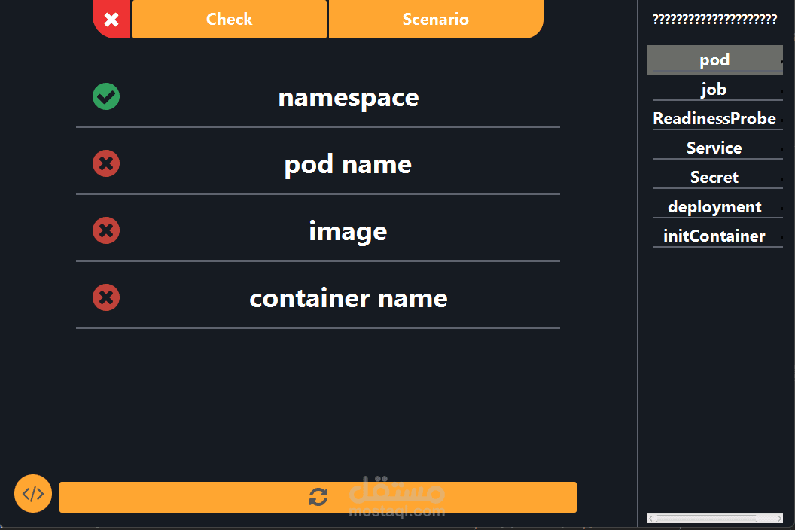Screen dimensions: 795x530
Task: Click the namespace check label
Action: [x=349, y=97]
